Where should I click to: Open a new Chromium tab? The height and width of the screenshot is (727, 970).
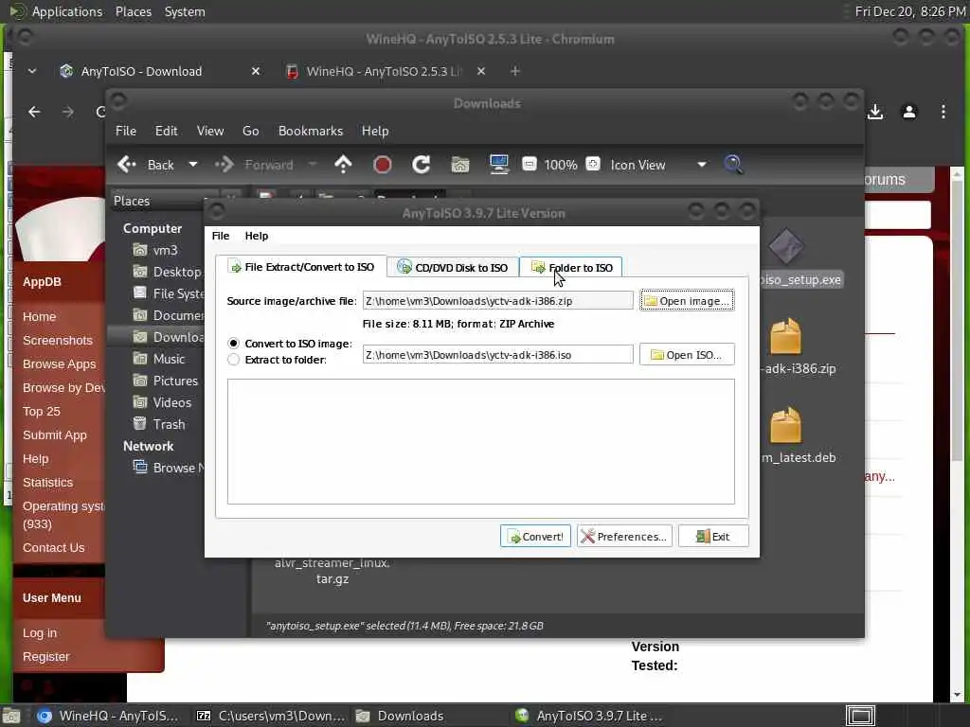click(514, 71)
